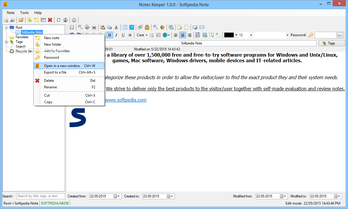Image resolution: width=348 pixels, height=209 pixels.
Task: Click the note title field 'Softpedia Note'
Action: pyautogui.click(x=191, y=43)
